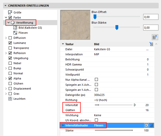Image resolution: width=162 pixels, height=136 pixels.
Task: Click the Blur-Stärke value field
Action: tap(151, 28)
